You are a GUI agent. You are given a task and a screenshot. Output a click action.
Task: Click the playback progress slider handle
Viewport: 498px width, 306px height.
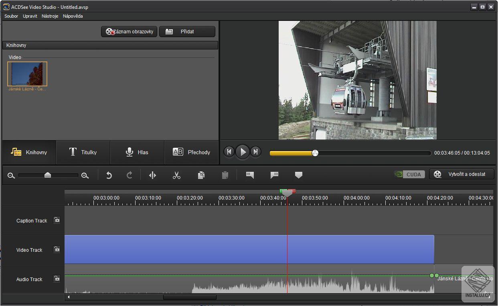[x=315, y=153]
